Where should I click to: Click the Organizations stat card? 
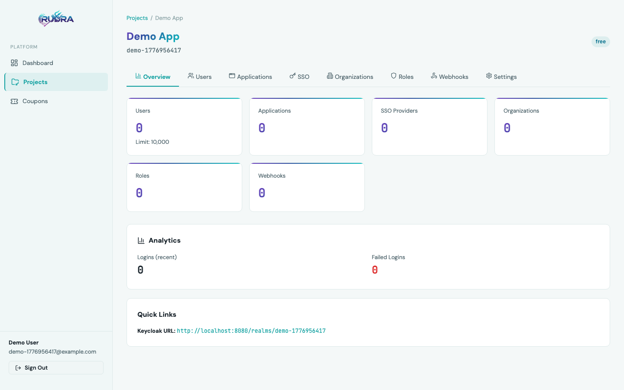click(552, 127)
